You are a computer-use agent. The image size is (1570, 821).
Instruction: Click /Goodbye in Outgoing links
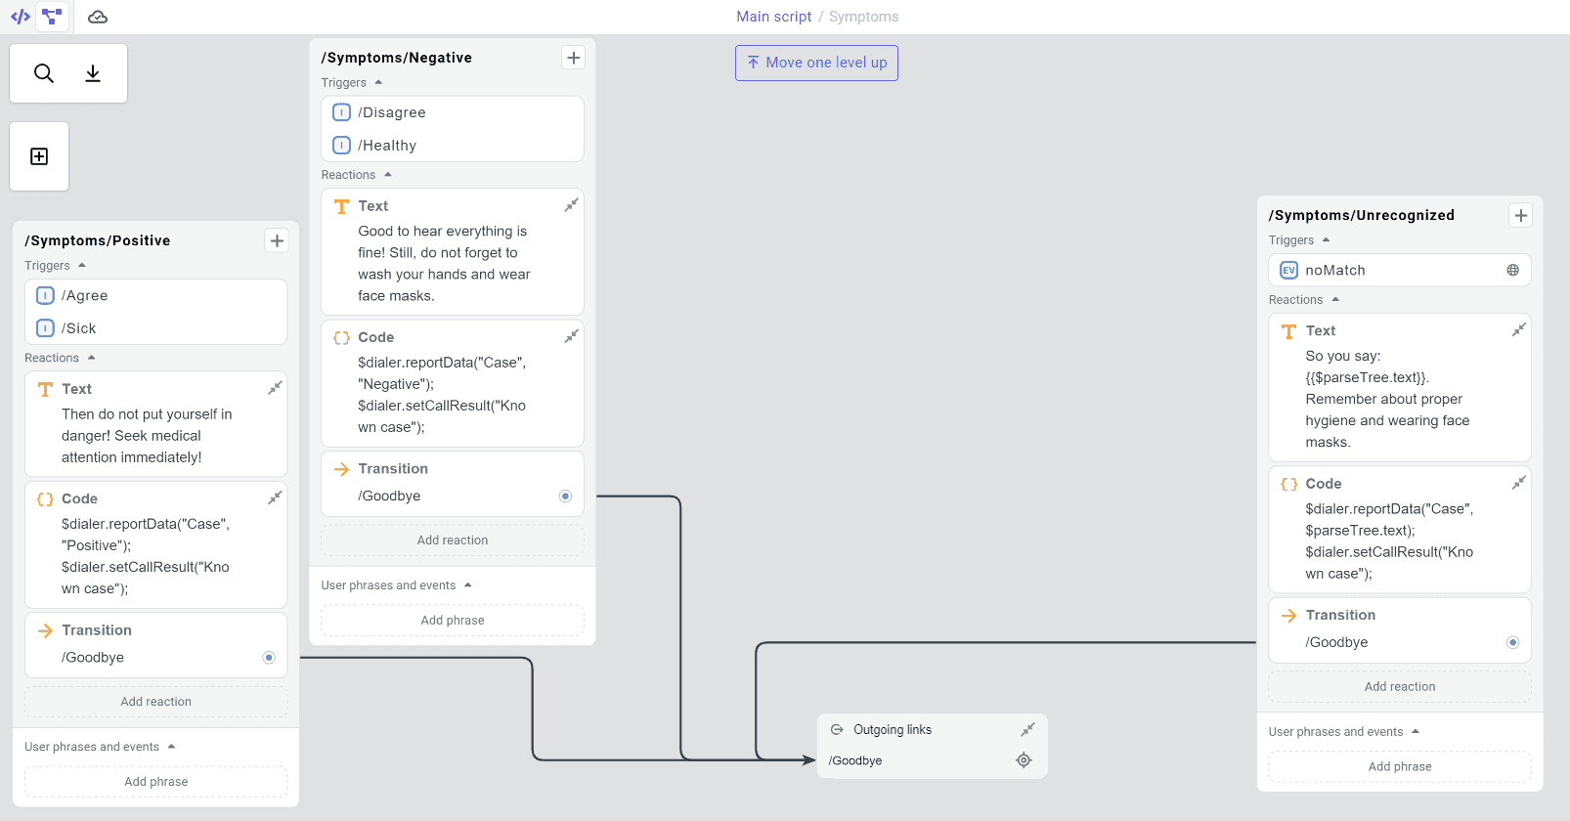pos(855,760)
